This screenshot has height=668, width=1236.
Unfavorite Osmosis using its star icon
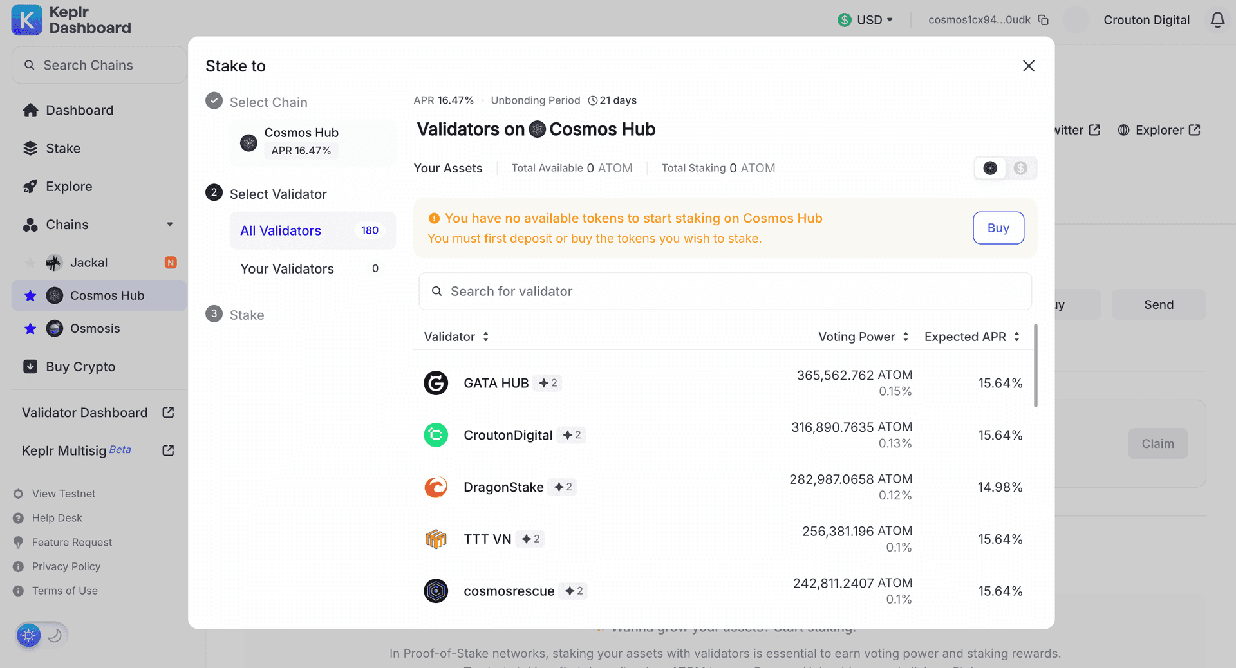pyautogui.click(x=30, y=329)
